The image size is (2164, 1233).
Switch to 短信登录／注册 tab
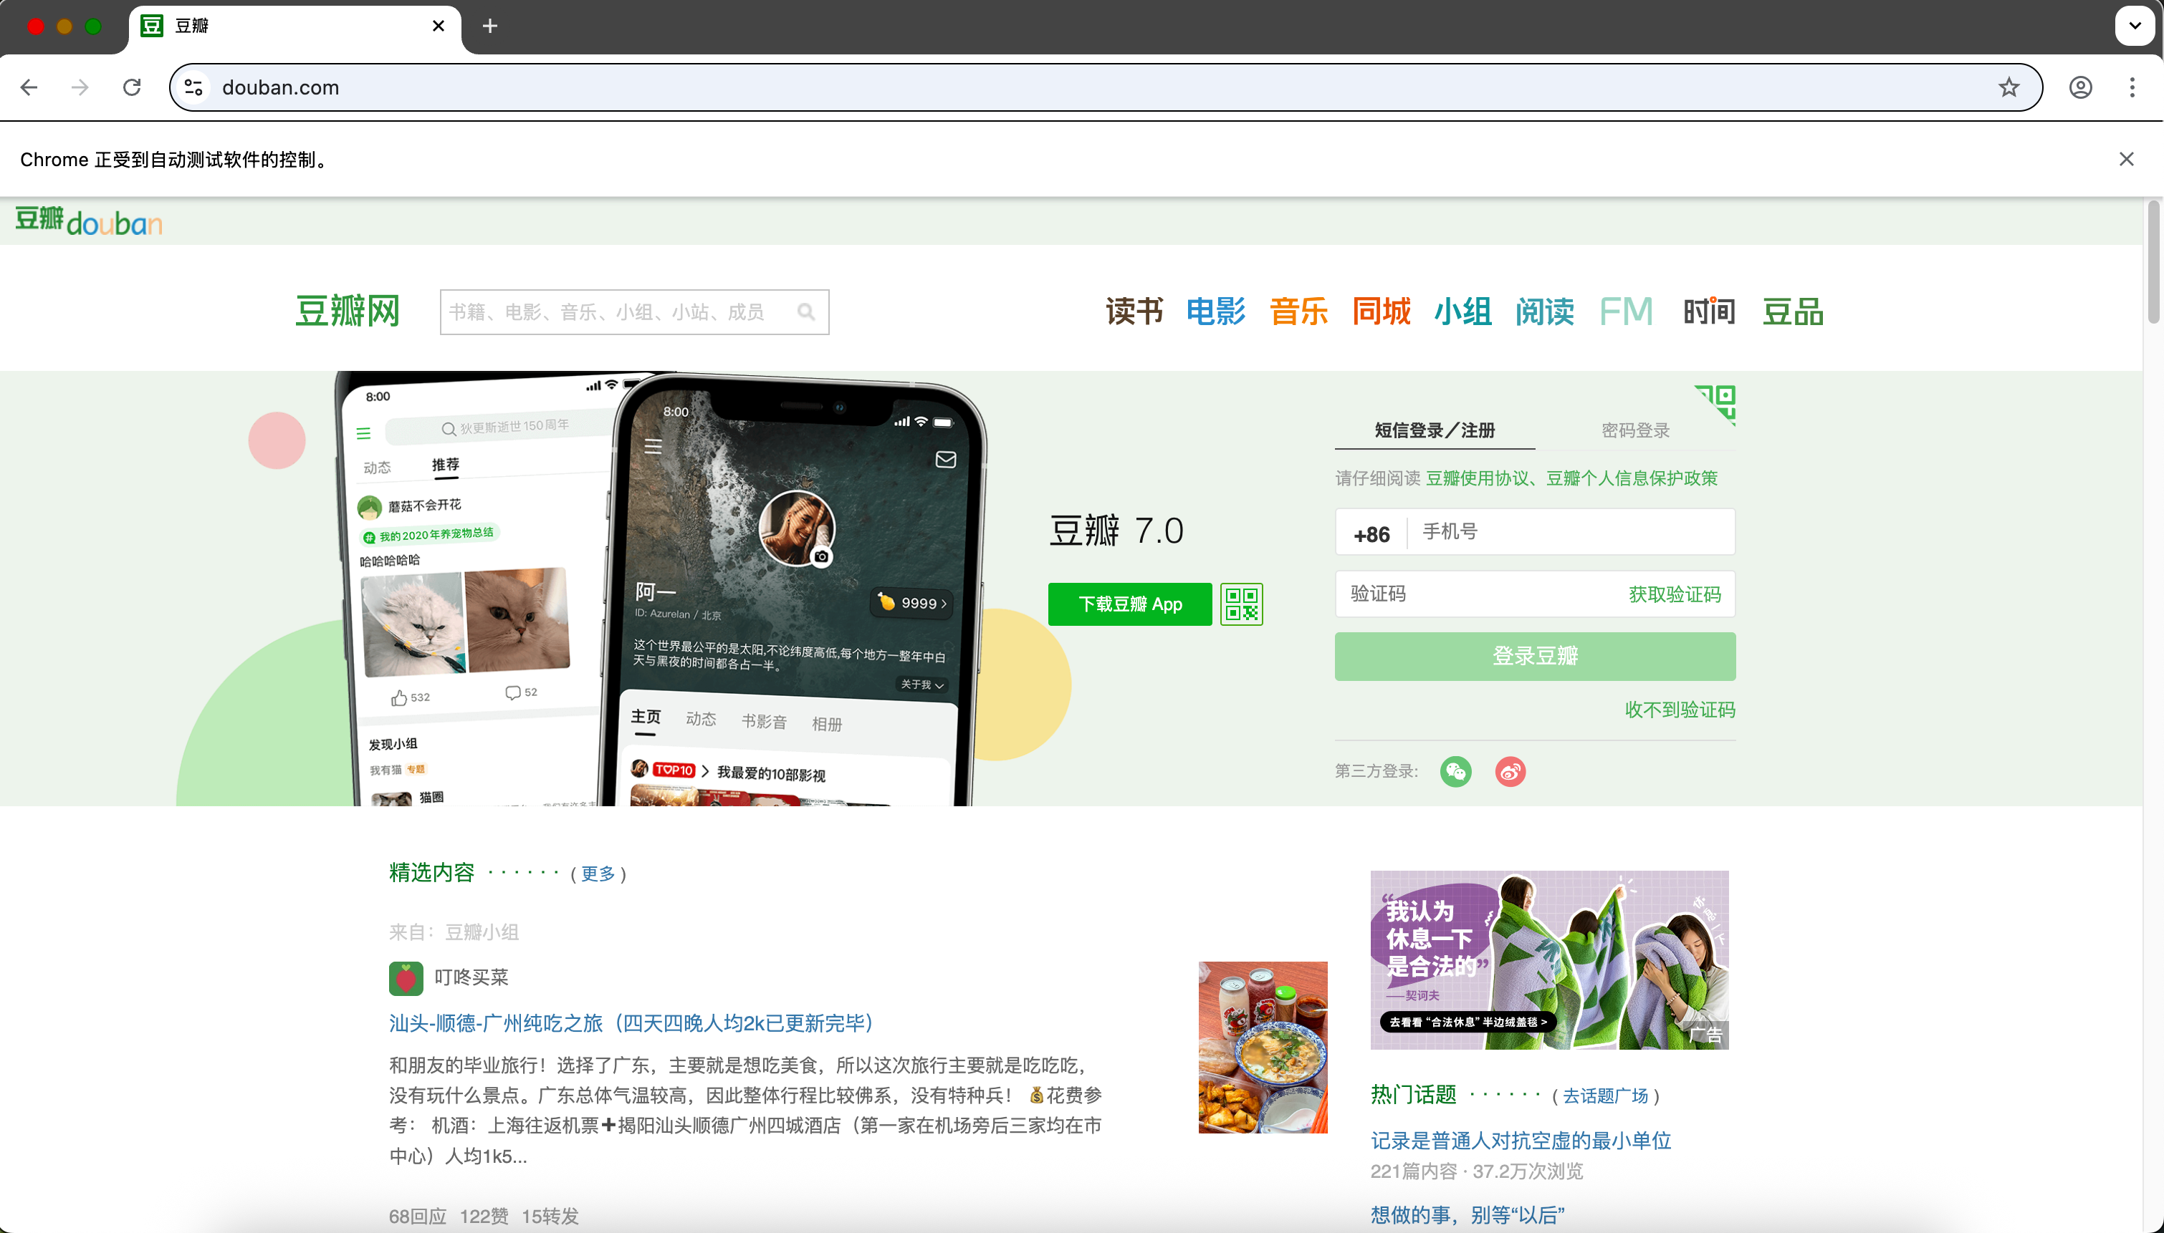[1435, 430]
